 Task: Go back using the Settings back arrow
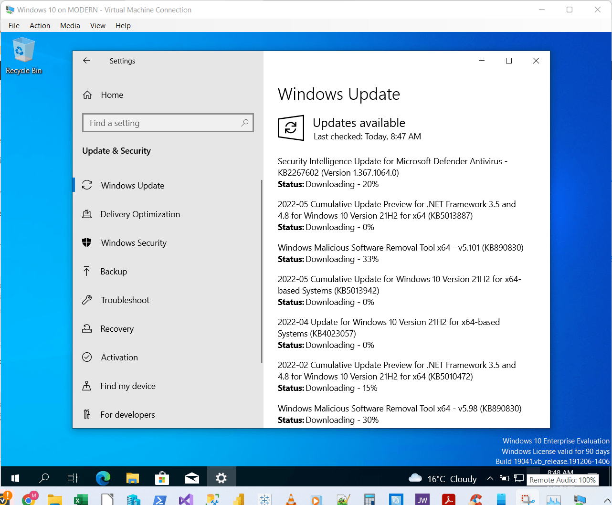[x=86, y=61]
